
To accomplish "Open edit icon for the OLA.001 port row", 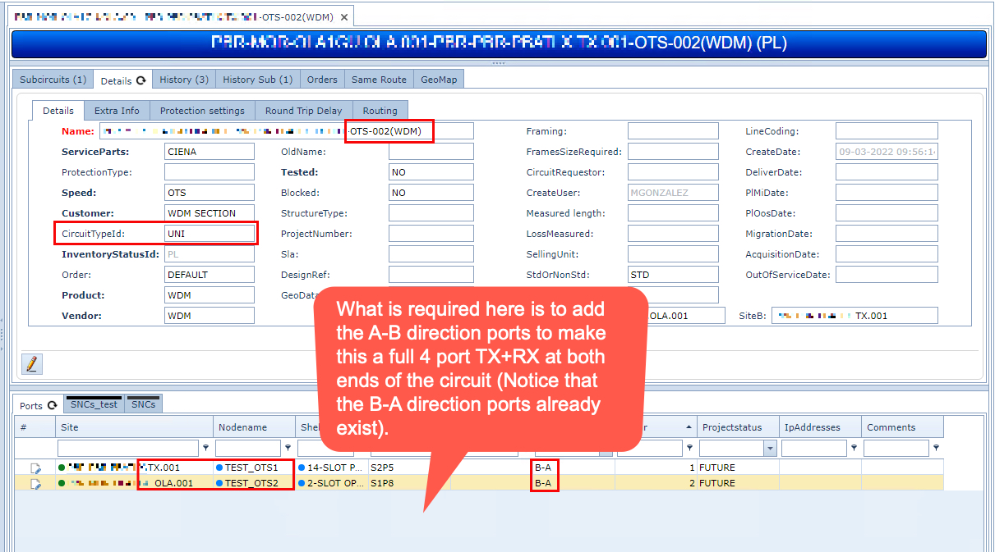I will tap(35, 484).
